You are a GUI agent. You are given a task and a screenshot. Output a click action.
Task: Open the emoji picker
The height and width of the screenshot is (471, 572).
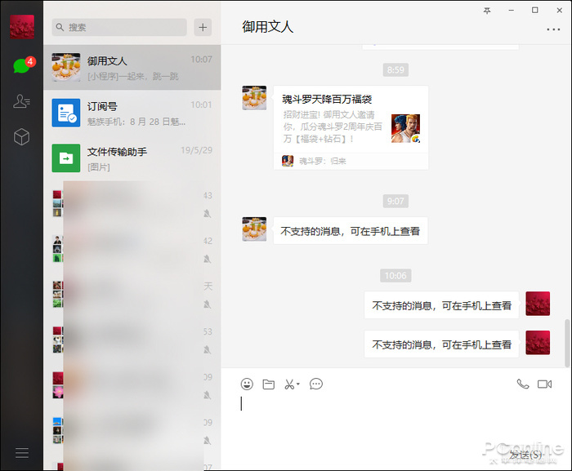[x=247, y=384]
